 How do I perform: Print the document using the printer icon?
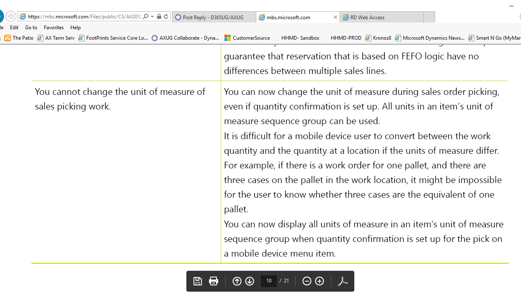tap(214, 281)
